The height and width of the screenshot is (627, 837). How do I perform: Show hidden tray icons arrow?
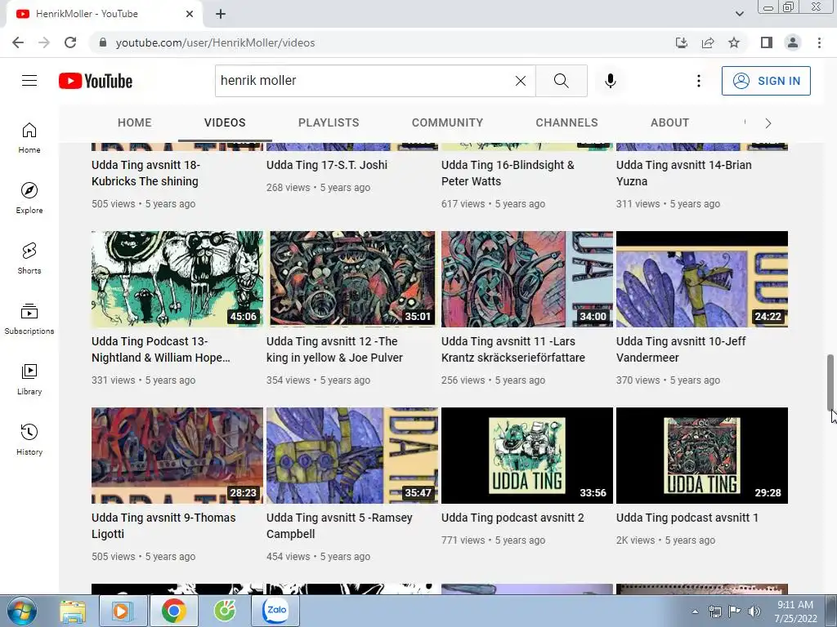click(695, 611)
